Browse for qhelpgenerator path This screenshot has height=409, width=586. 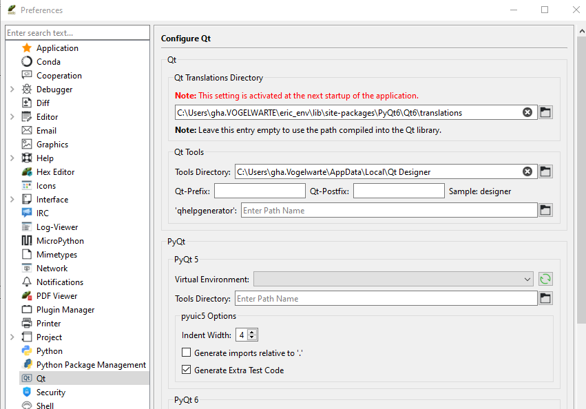[545, 210]
